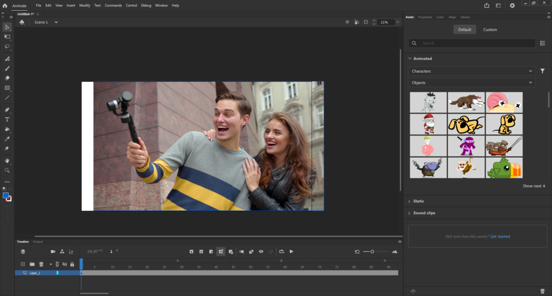Toggle lock for all layers
The image size is (552, 296).
[72, 264]
